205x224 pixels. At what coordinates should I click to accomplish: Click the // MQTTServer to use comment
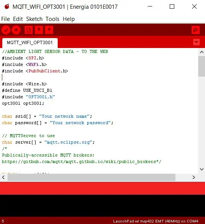coord(28,136)
